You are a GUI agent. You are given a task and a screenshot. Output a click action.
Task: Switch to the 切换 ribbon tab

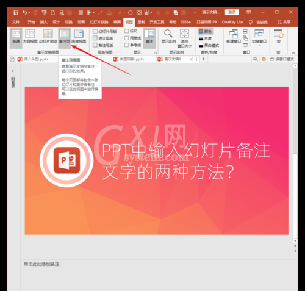coord(69,22)
